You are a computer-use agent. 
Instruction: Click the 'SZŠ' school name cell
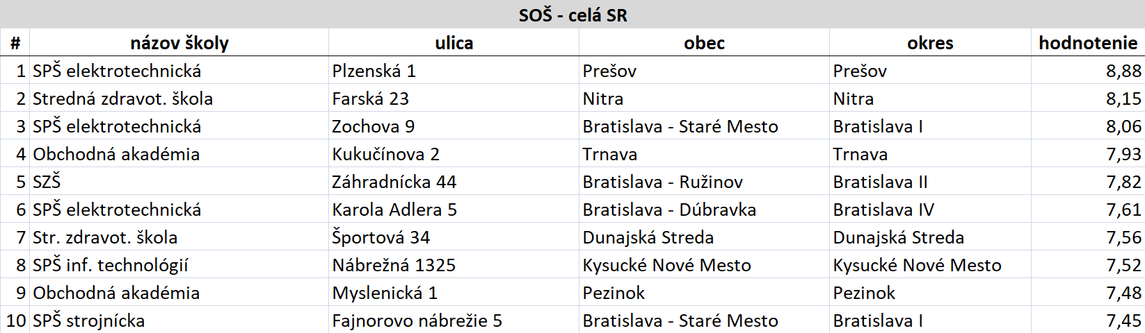coord(179,181)
